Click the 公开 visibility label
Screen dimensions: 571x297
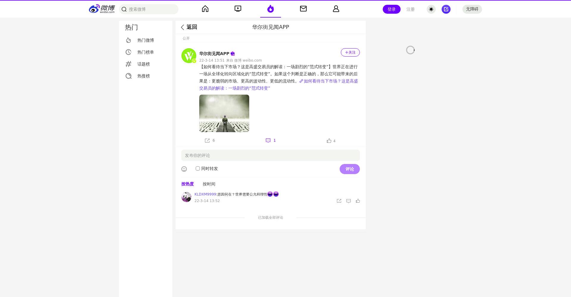pos(186,38)
